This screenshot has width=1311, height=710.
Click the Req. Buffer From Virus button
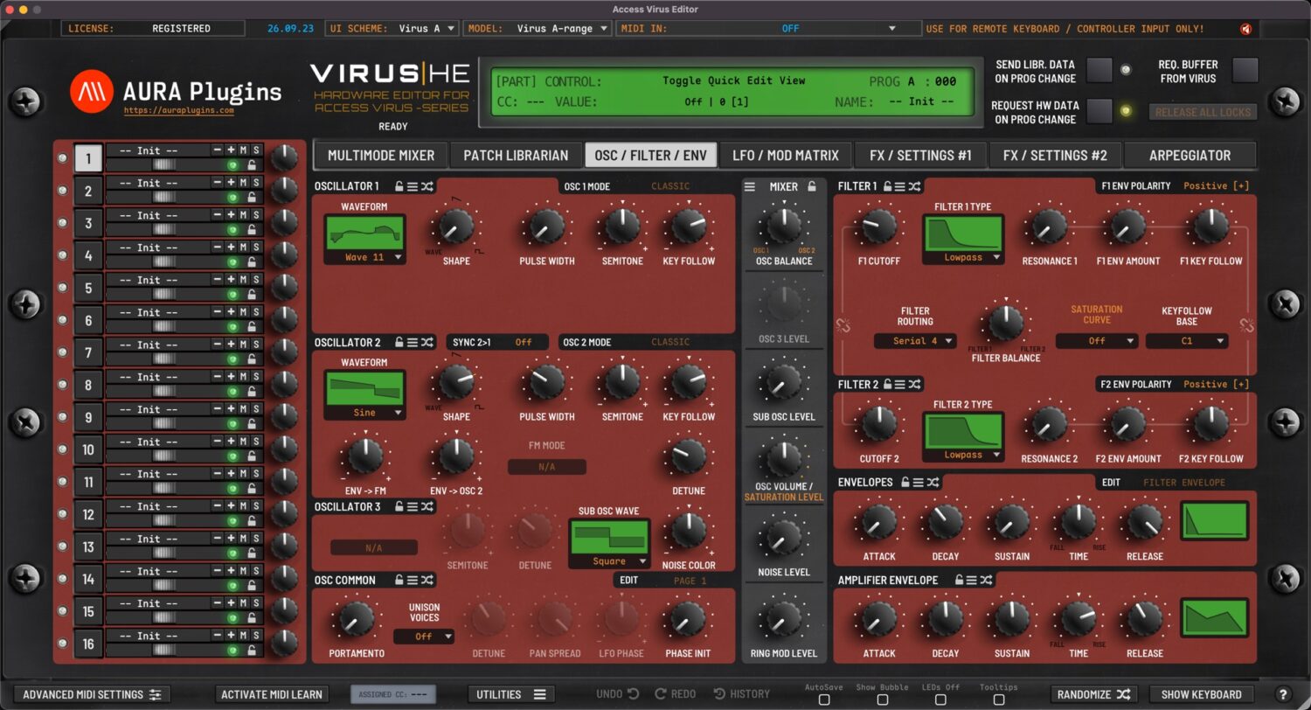1244,70
